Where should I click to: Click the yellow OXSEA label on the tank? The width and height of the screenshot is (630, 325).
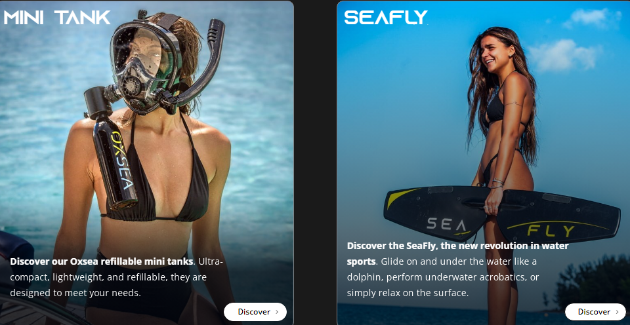(122, 160)
